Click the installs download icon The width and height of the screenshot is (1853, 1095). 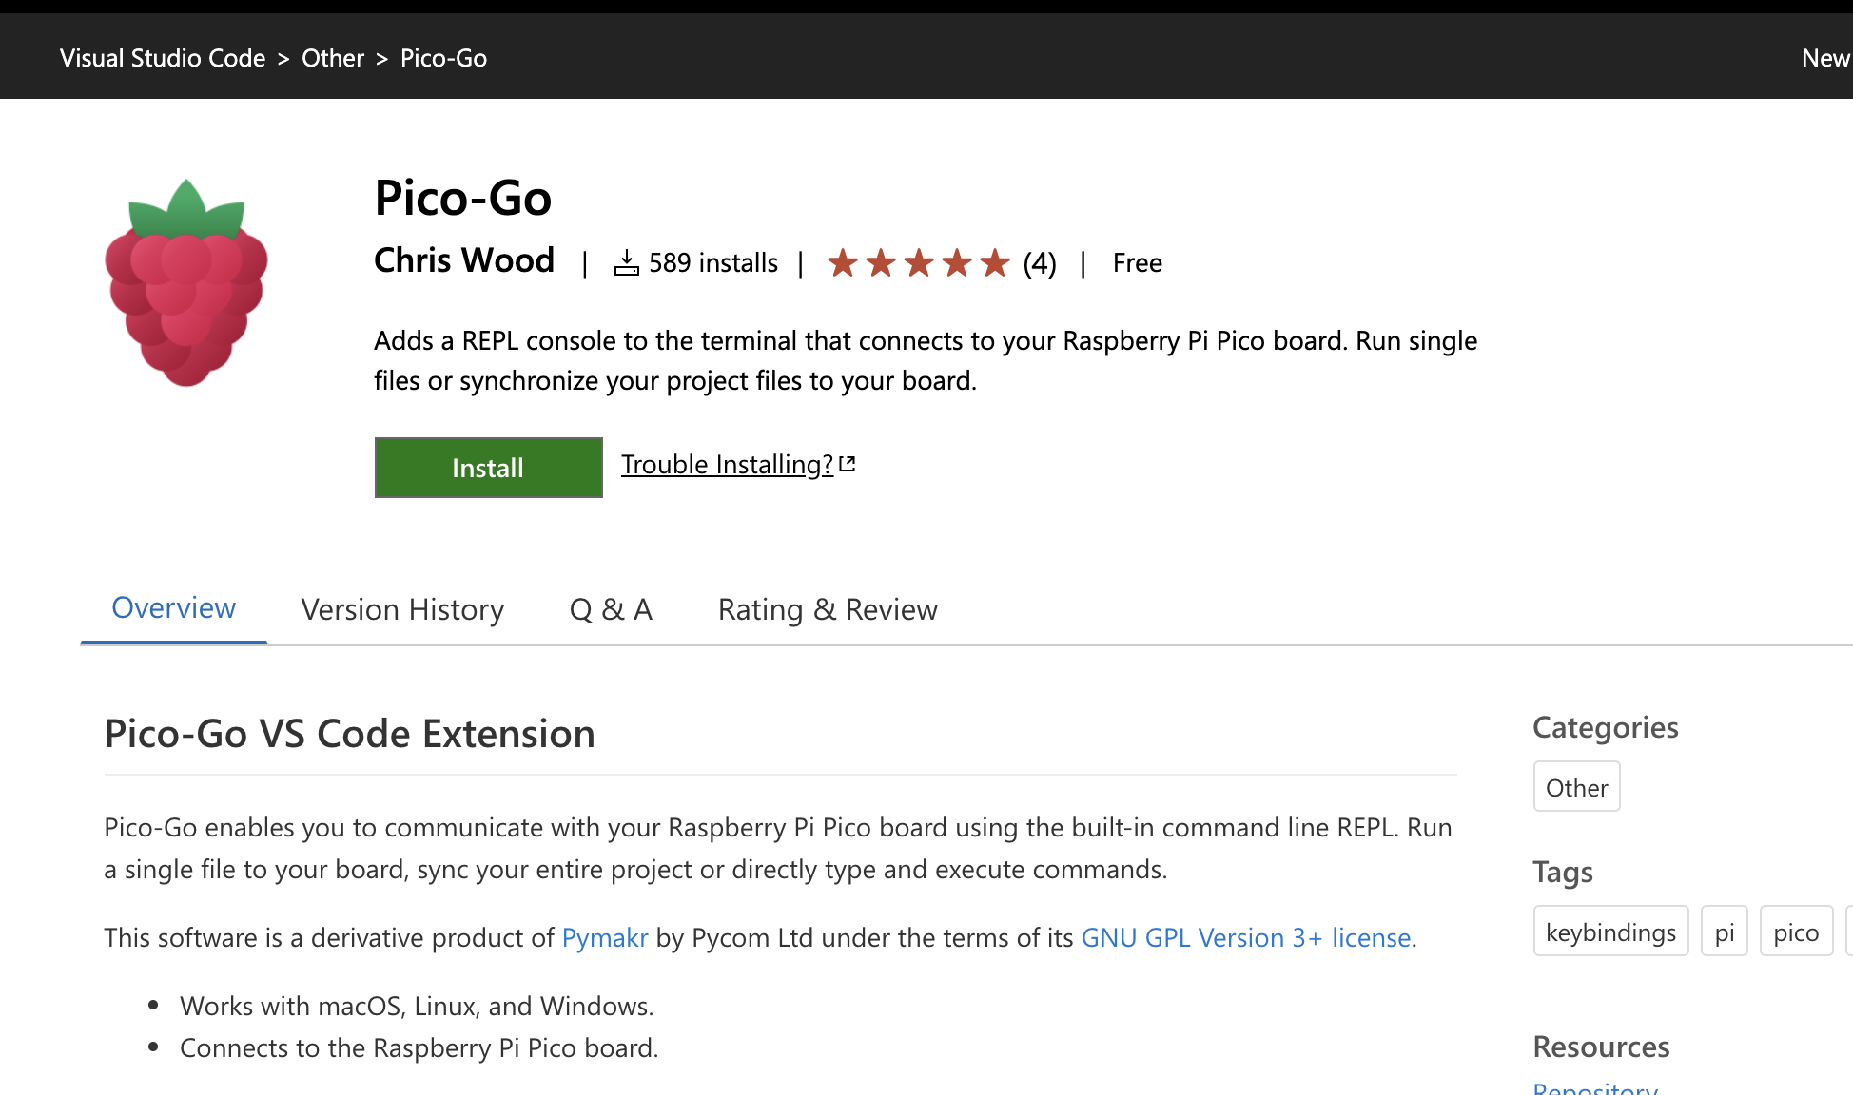click(x=626, y=262)
